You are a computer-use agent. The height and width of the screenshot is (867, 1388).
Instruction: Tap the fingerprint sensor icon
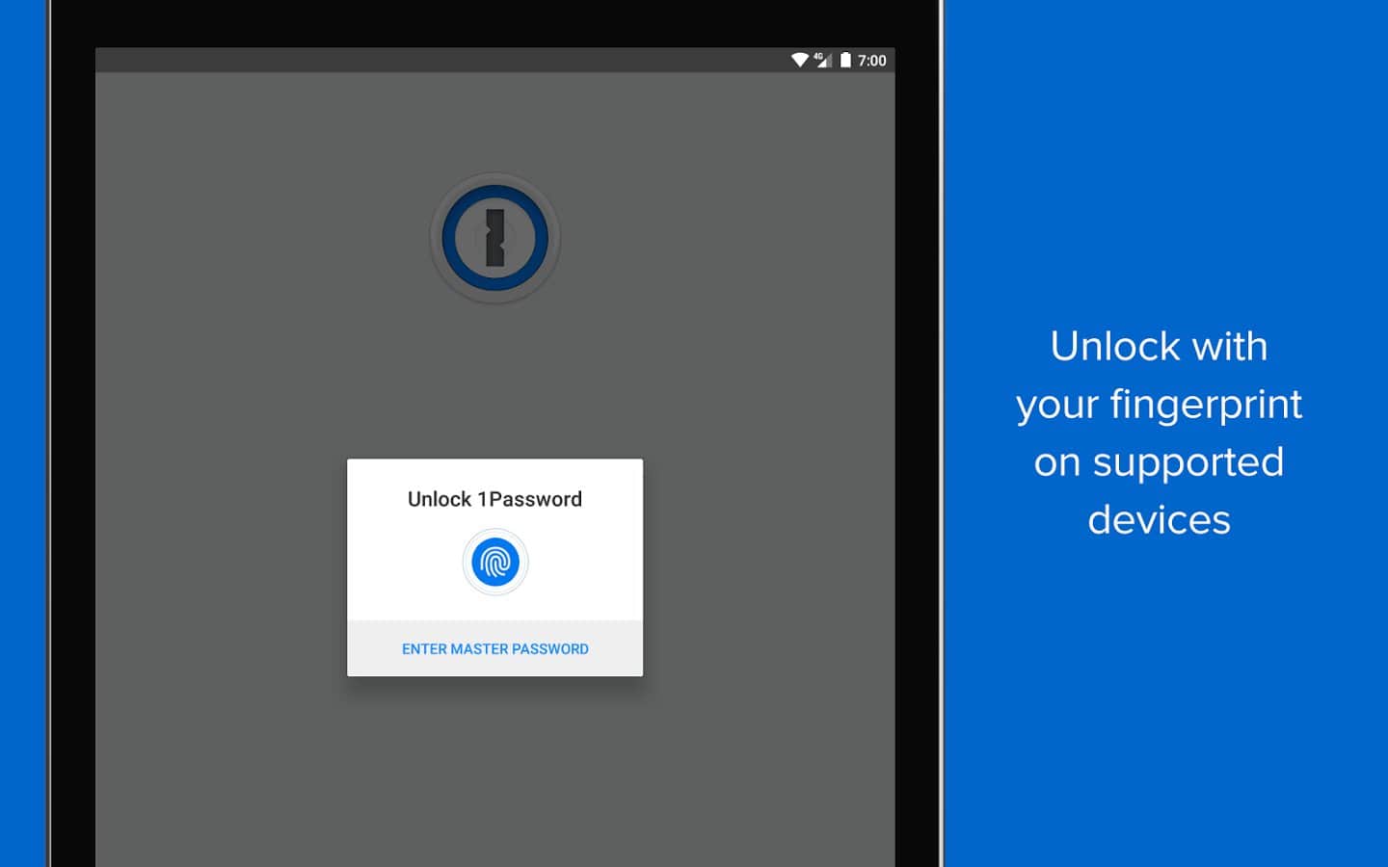494,563
